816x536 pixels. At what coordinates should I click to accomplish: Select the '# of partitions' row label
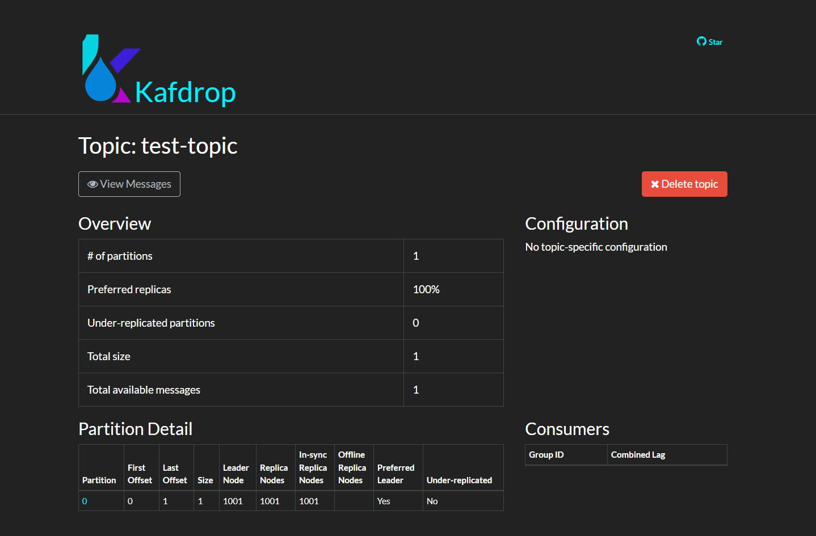[x=120, y=256]
